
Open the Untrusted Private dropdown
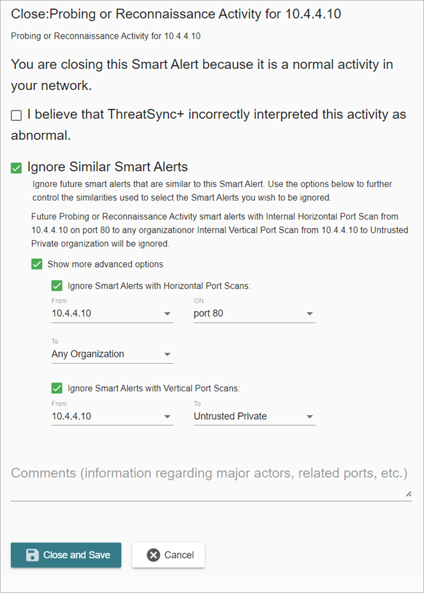[255, 417]
